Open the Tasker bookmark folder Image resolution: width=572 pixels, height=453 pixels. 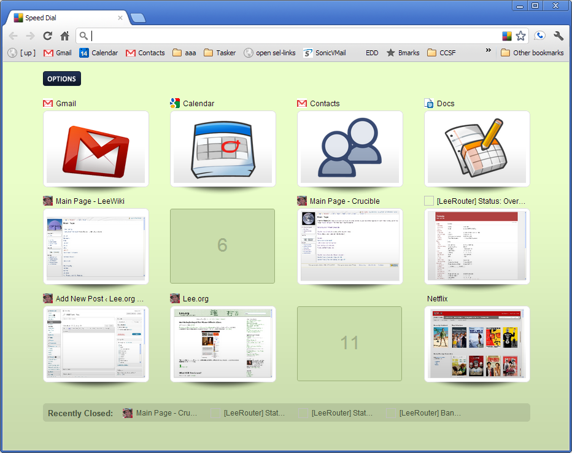pos(220,53)
